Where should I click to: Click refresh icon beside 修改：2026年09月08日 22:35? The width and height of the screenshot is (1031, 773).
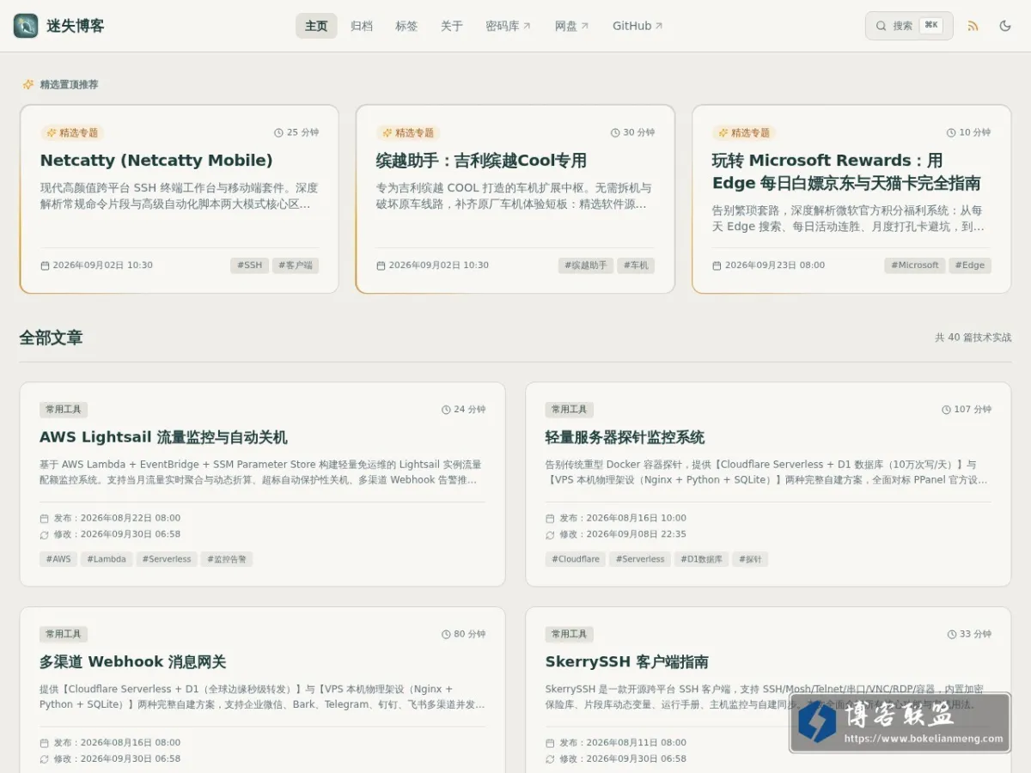[550, 534]
